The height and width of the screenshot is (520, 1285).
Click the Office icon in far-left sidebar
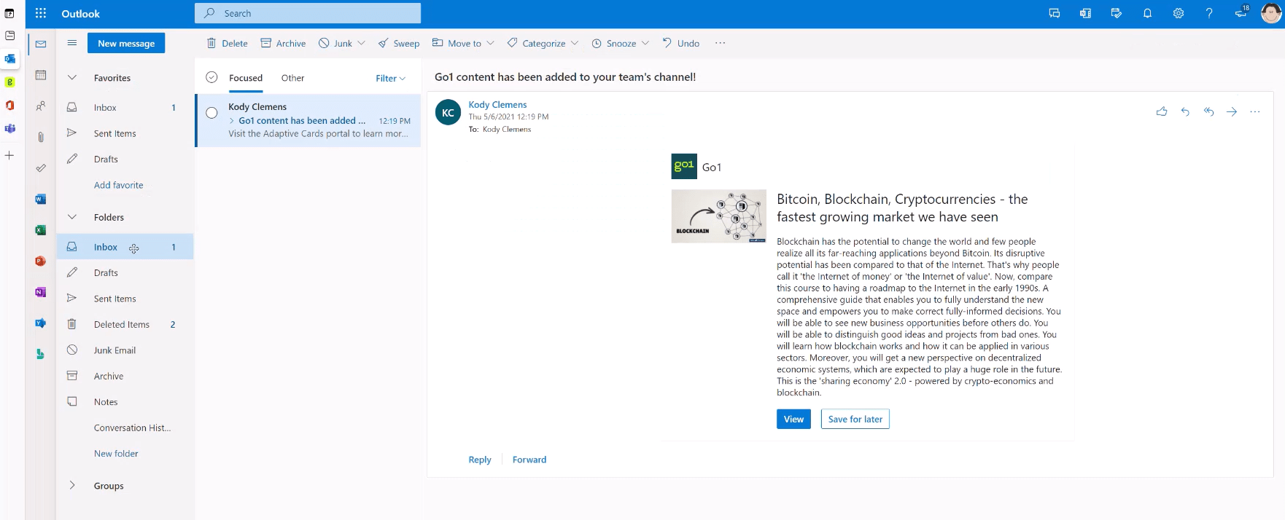(x=10, y=106)
